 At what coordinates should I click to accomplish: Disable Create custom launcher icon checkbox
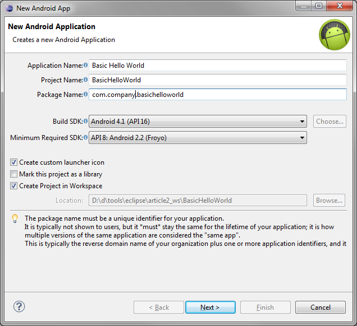coord(14,162)
